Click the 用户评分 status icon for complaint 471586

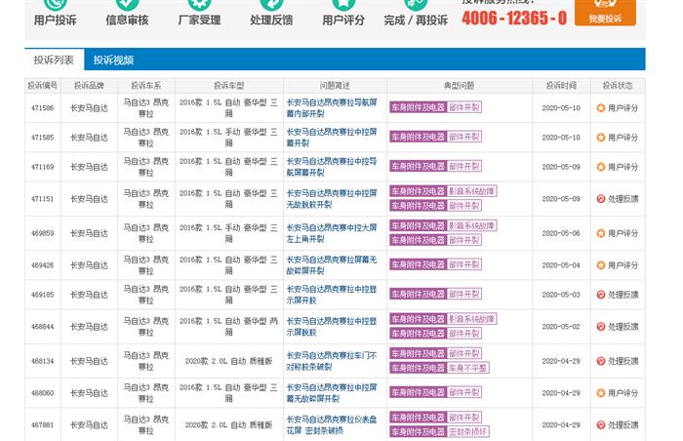coord(601,108)
